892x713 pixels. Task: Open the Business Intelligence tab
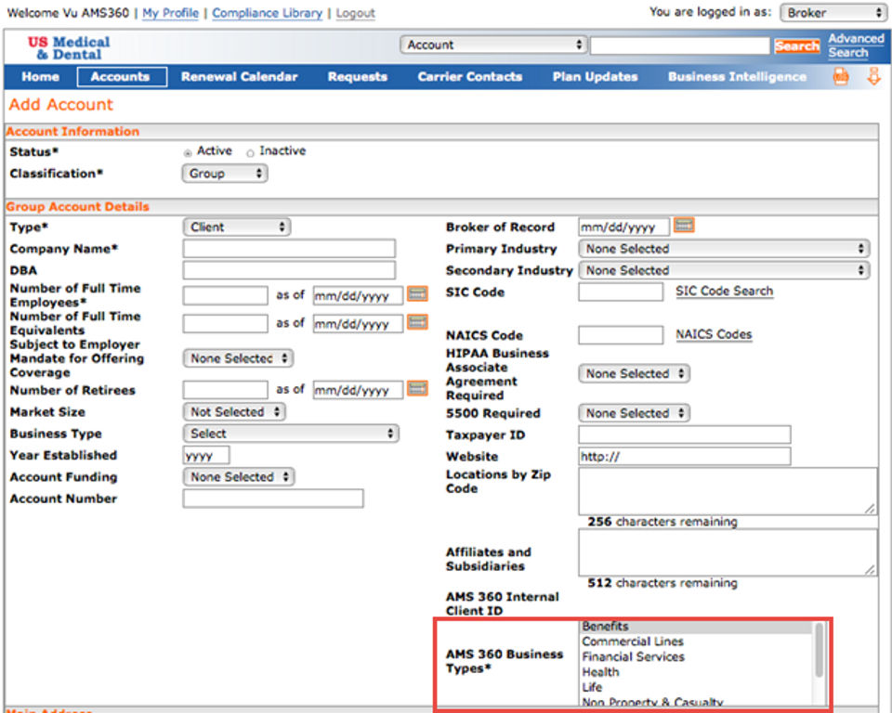(x=737, y=77)
